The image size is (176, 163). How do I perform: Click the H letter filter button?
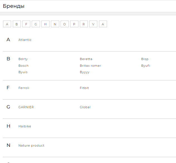[45, 24]
